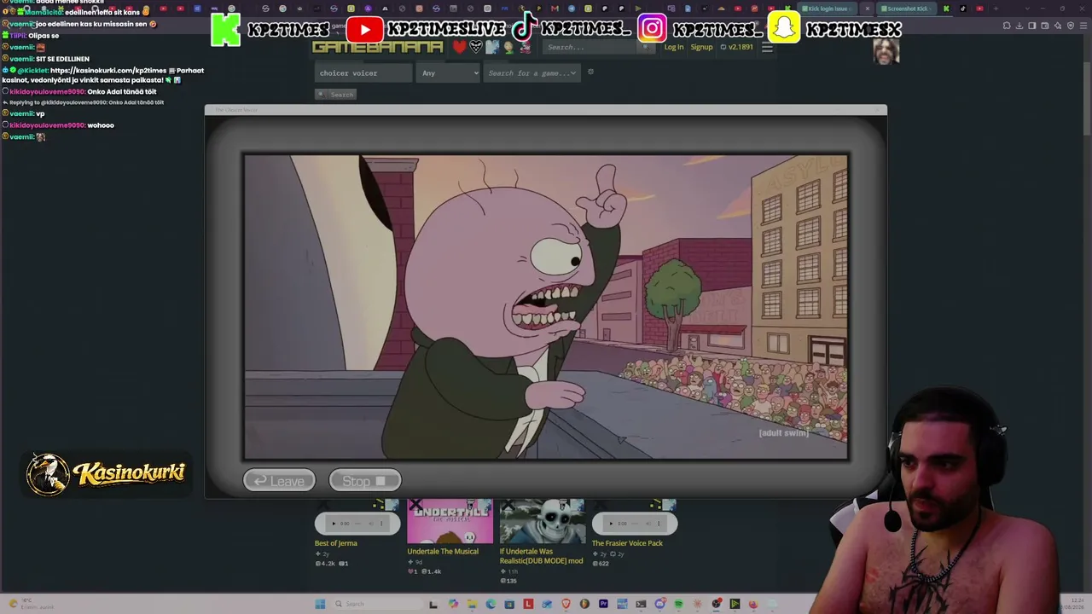Open the kasinokurki.com/kp2times chat link
Image resolution: width=1092 pixels, height=614 pixels.
coord(108,71)
